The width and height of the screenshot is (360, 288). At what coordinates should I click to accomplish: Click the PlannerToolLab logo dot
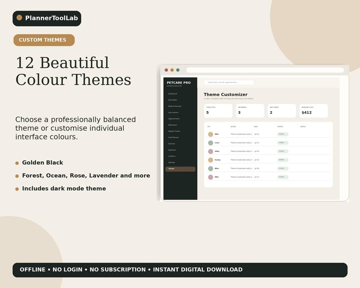[19, 18]
